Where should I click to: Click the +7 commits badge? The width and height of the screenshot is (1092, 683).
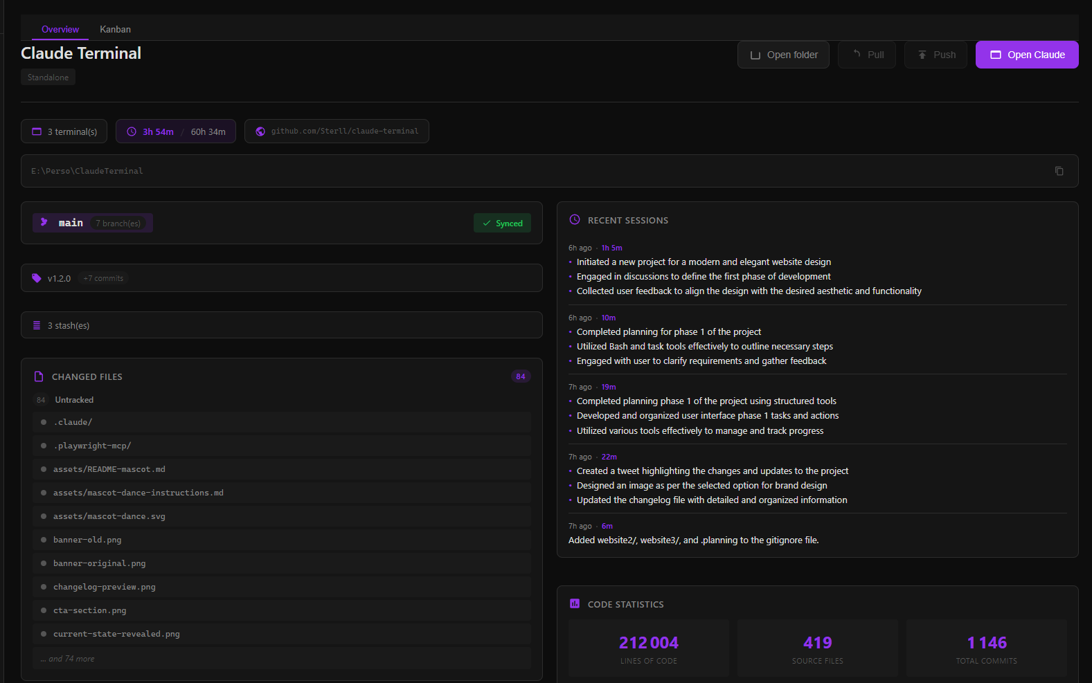tap(103, 278)
